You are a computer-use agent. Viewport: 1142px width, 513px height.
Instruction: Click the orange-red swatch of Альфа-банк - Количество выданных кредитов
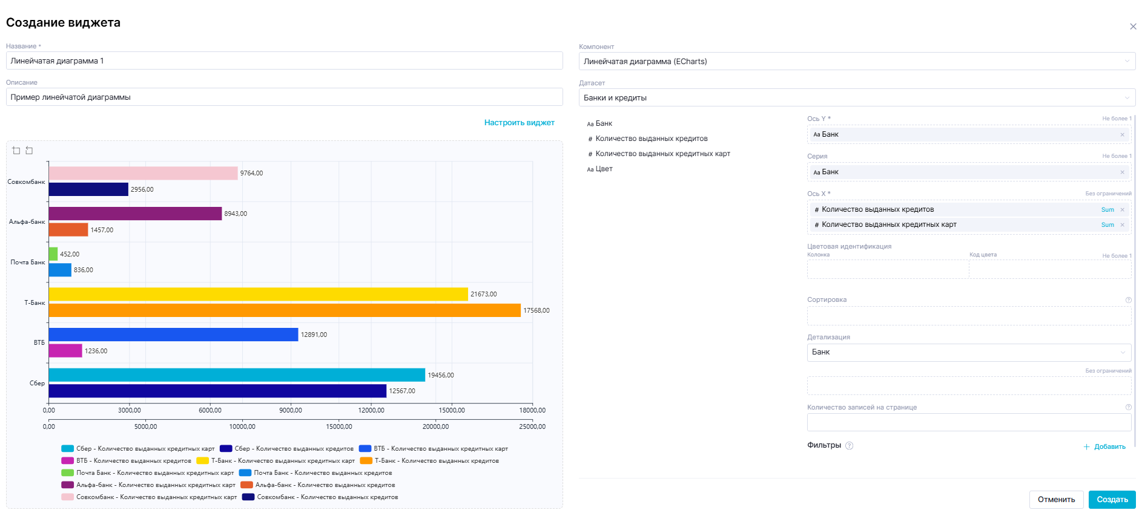tap(246, 485)
